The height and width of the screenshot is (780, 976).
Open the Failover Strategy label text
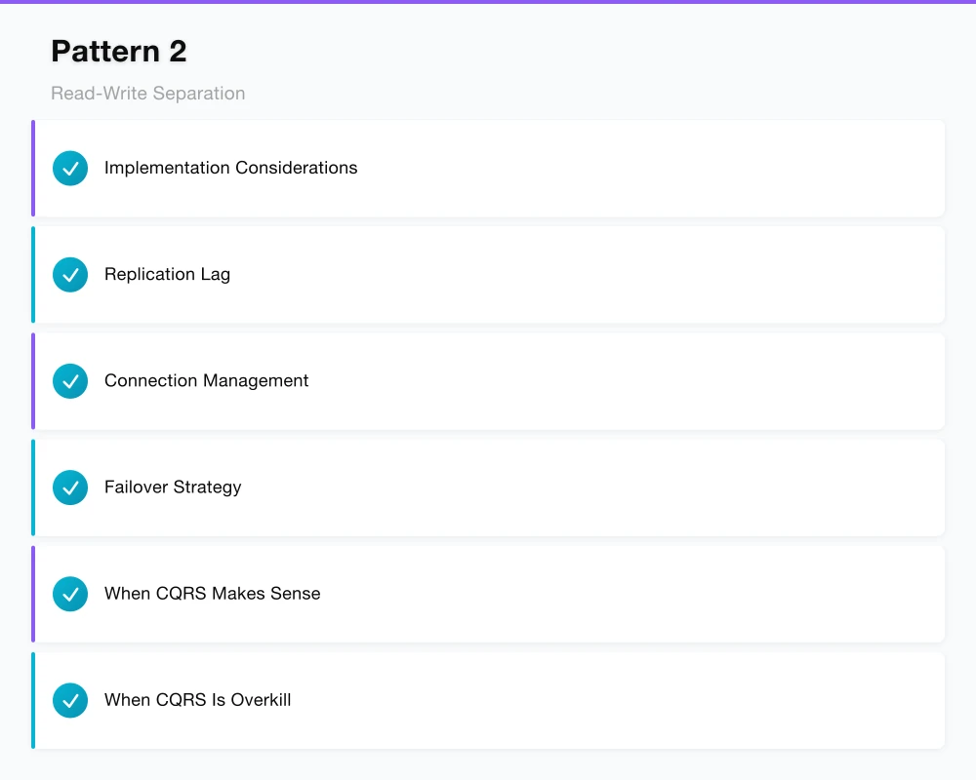(173, 487)
